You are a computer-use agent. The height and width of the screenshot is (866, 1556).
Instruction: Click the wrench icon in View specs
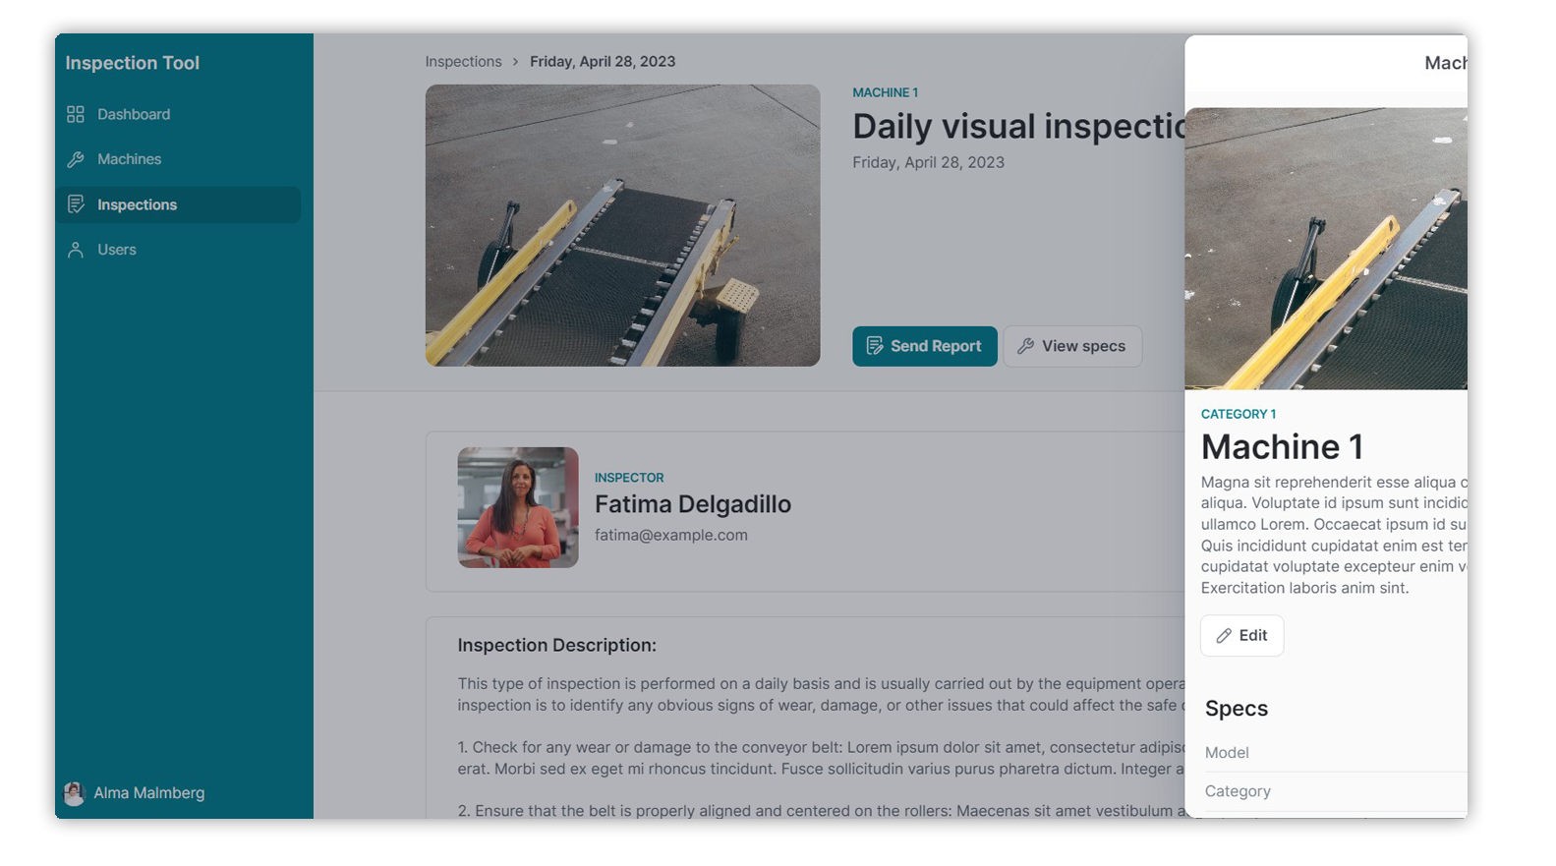[1025, 346]
